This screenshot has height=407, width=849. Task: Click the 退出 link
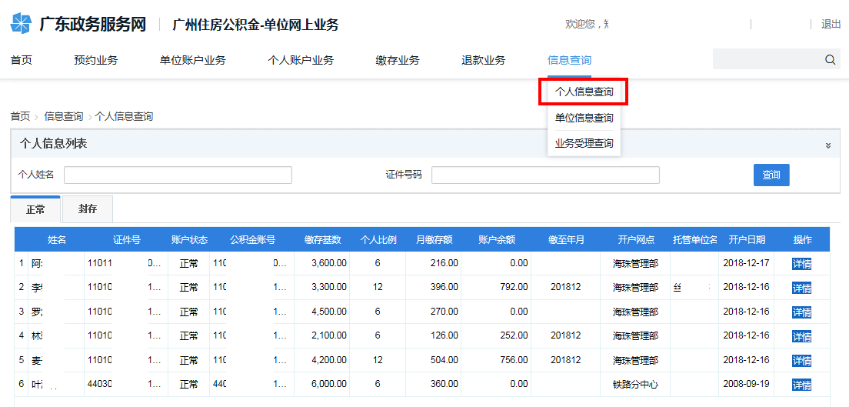tap(831, 24)
